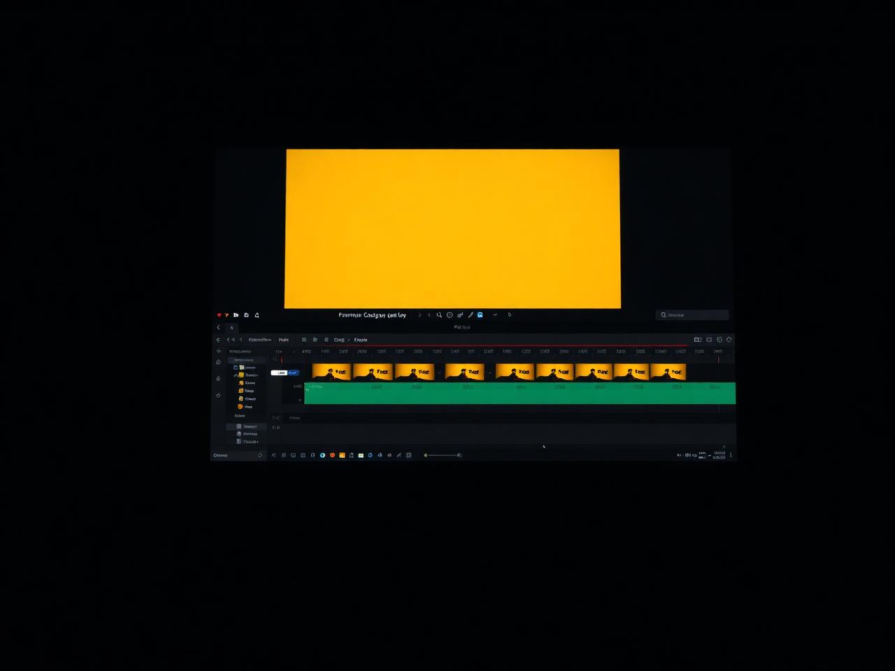This screenshot has width=895, height=671.
Task: Click the text button at bottom-left corner
Action: click(x=220, y=455)
